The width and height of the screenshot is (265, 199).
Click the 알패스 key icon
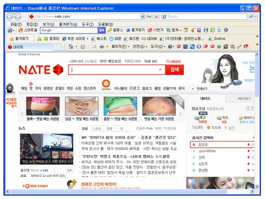click(109, 30)
